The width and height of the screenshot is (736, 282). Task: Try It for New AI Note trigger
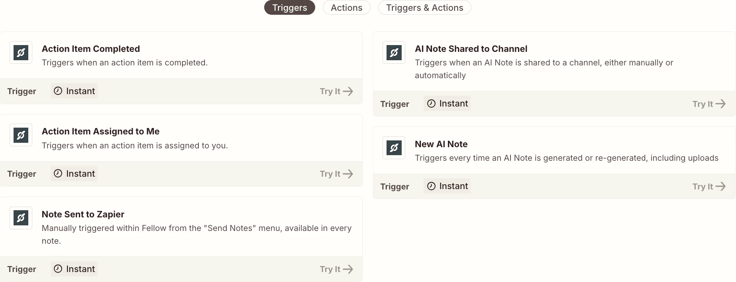tap(709, 187)
